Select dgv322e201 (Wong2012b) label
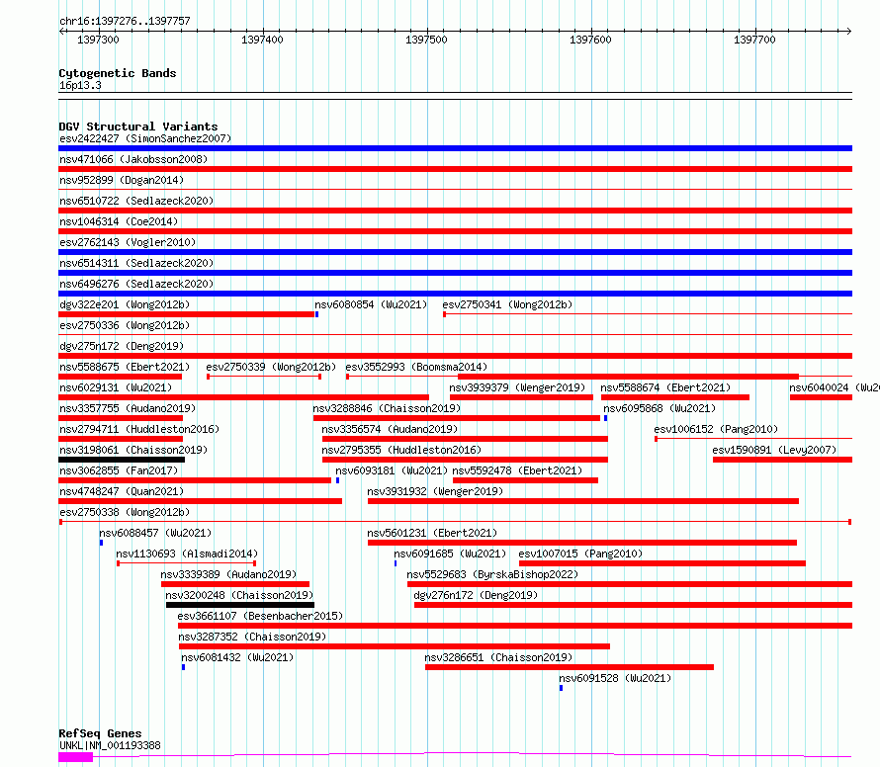The width and height of the screenshot is (880, 767). click(x=125, y=304)
